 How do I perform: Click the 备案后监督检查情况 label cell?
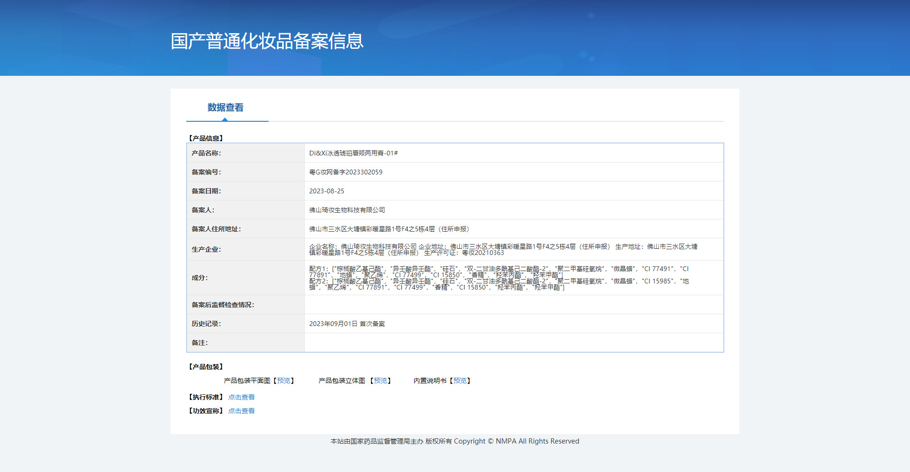[x=246, y=305]
